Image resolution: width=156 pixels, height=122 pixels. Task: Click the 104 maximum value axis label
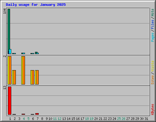click(x=5, y=11)
